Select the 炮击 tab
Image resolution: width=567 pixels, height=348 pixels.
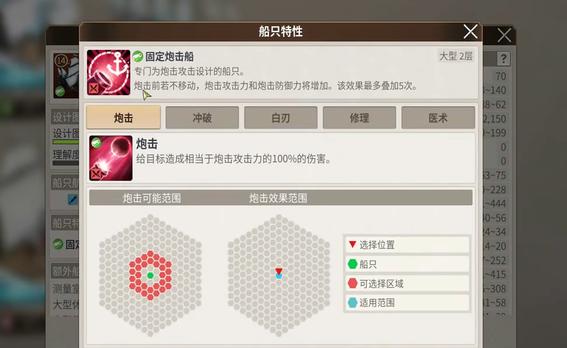click(x=123, y=117)
